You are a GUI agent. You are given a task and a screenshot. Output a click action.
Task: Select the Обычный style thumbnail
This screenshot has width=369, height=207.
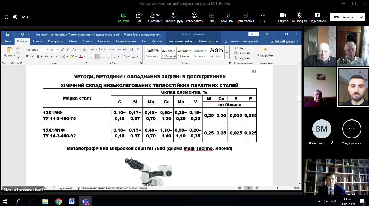click(x=169, y=53)
